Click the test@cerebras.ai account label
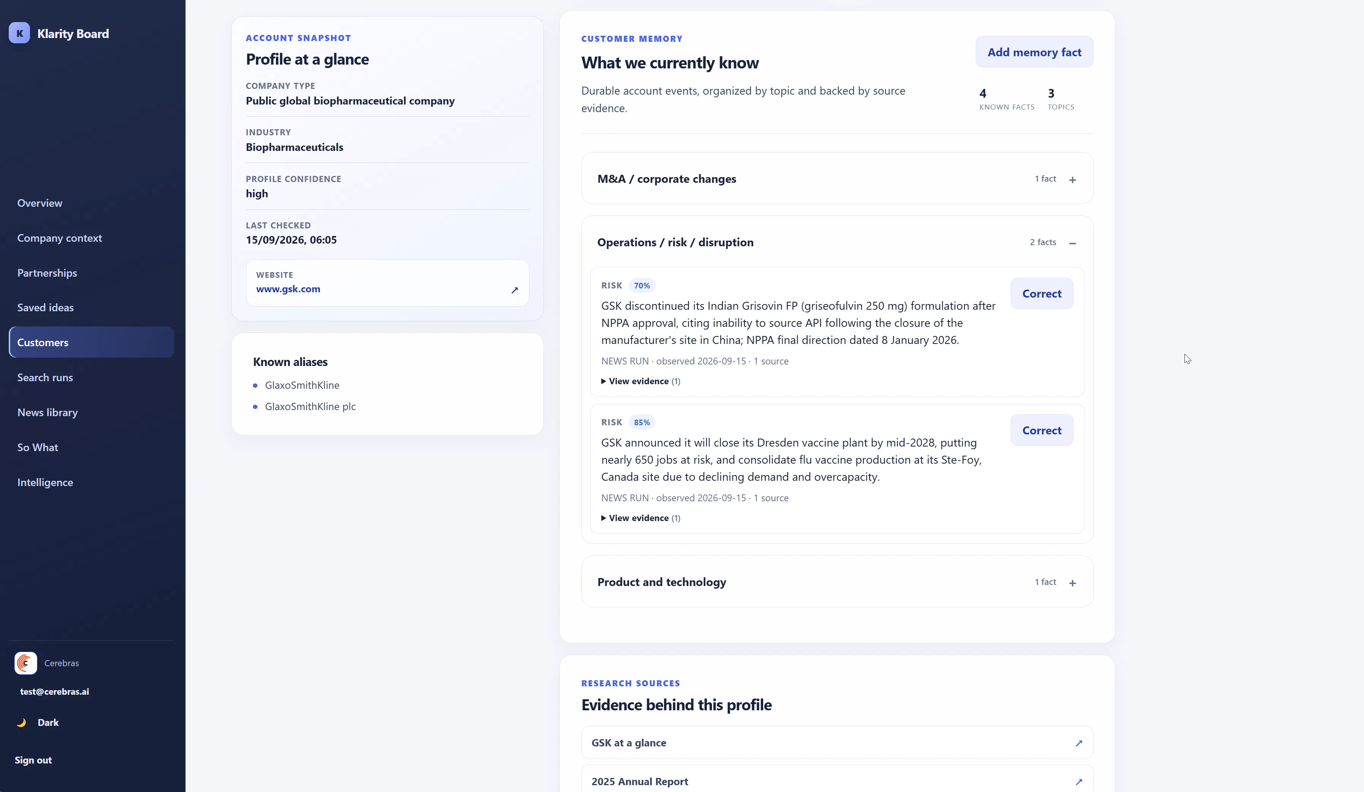 [55, 691]
